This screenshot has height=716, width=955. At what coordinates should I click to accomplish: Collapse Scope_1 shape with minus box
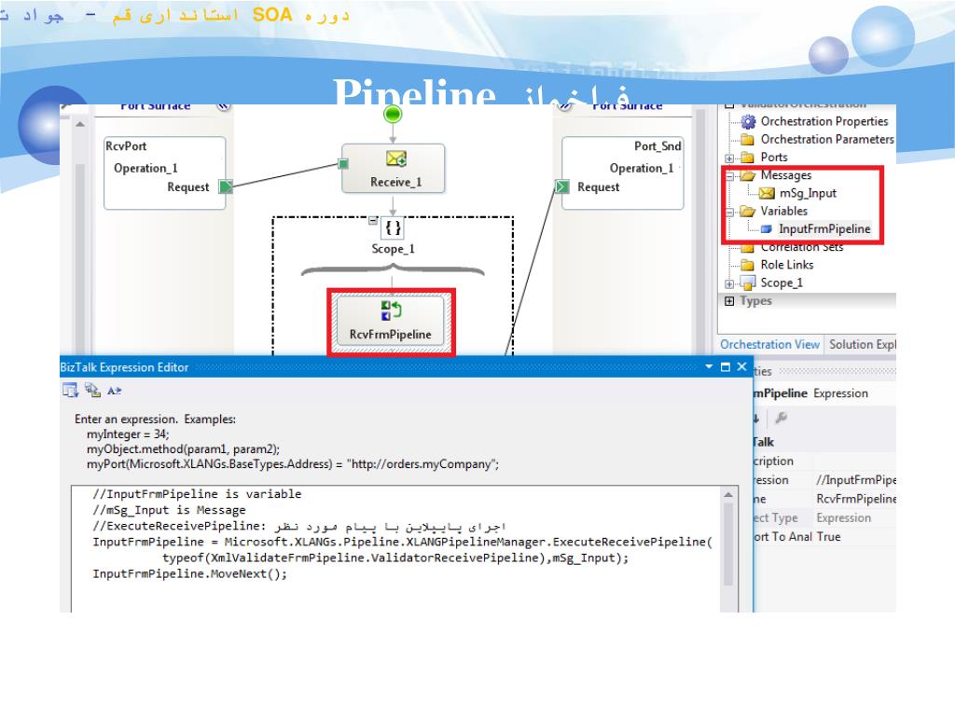(x=373, y=220)
